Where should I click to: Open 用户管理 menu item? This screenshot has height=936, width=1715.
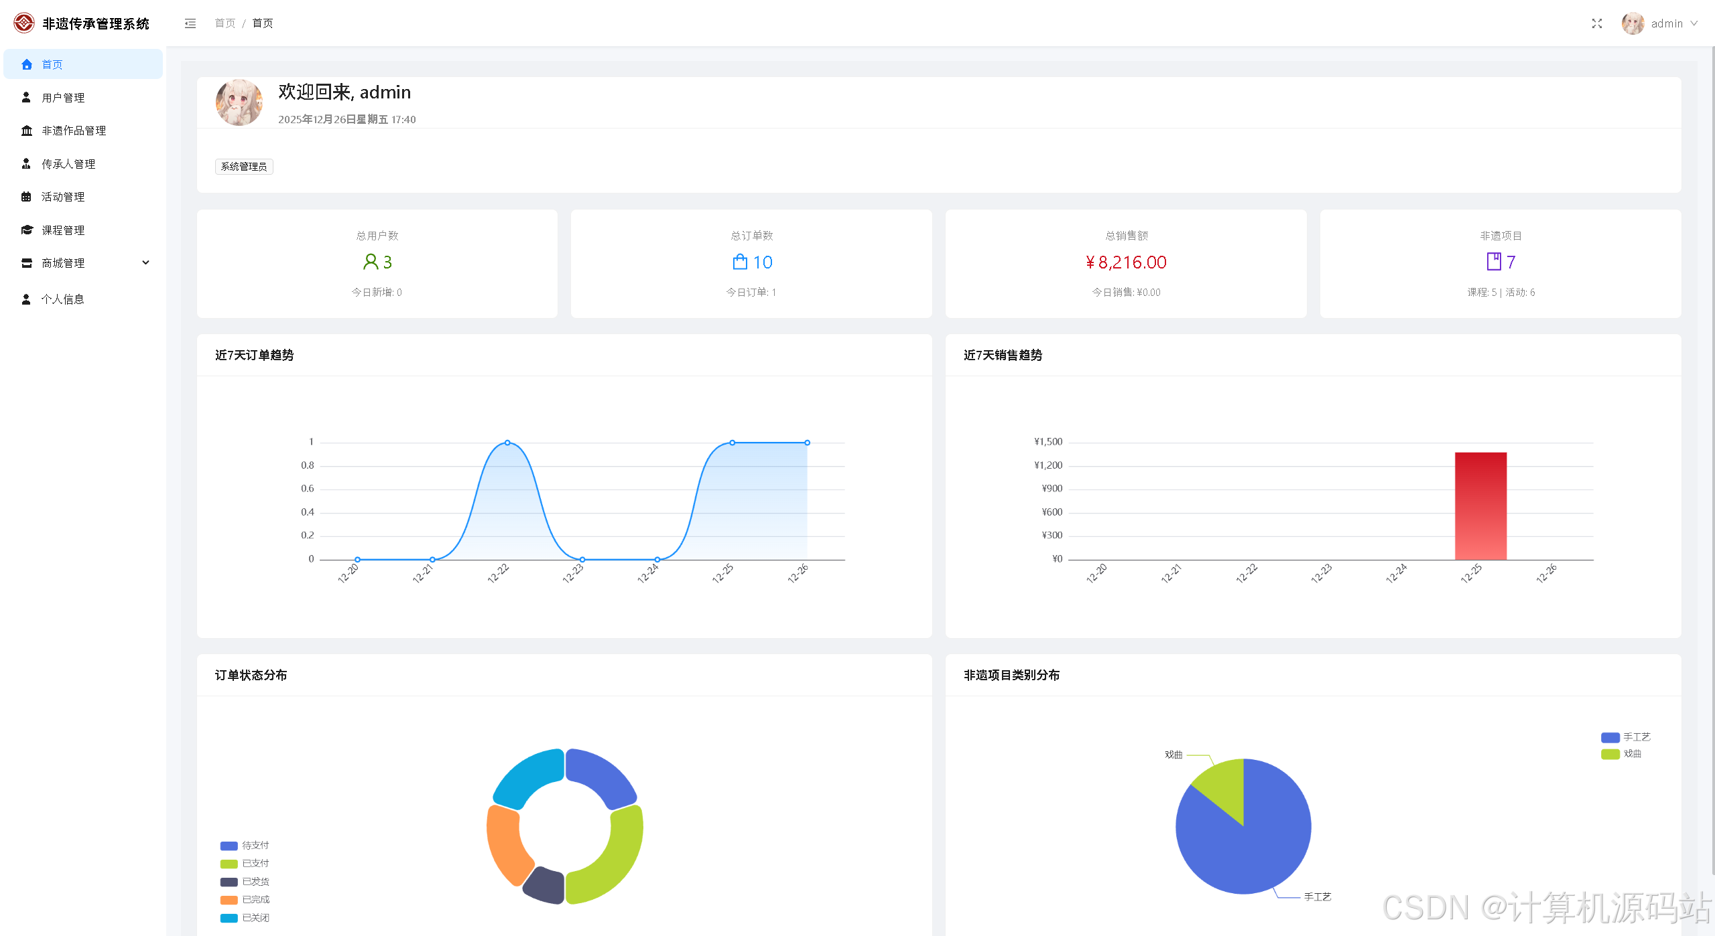[63, 98]
